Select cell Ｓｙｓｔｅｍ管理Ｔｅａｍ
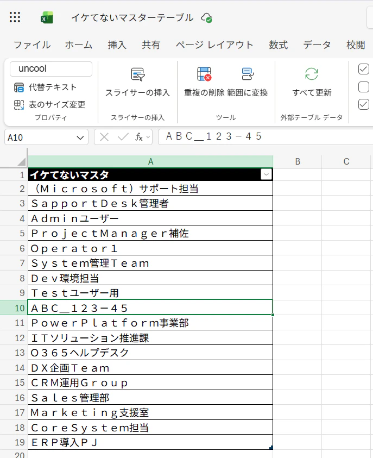 pyautogui.click(x=150, y=263)
